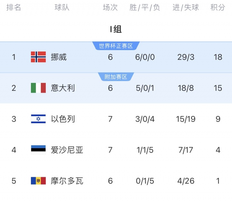Click the 世界杯正赛区 label badge
This screenshot has width=232, height=203.
click(x=116, y=46)
